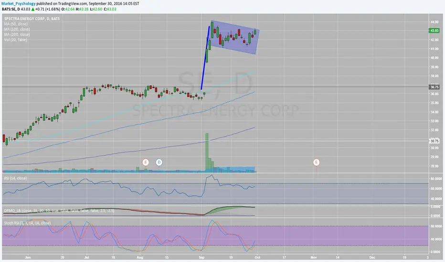Click the thick blue flagpole trend line

205,58
